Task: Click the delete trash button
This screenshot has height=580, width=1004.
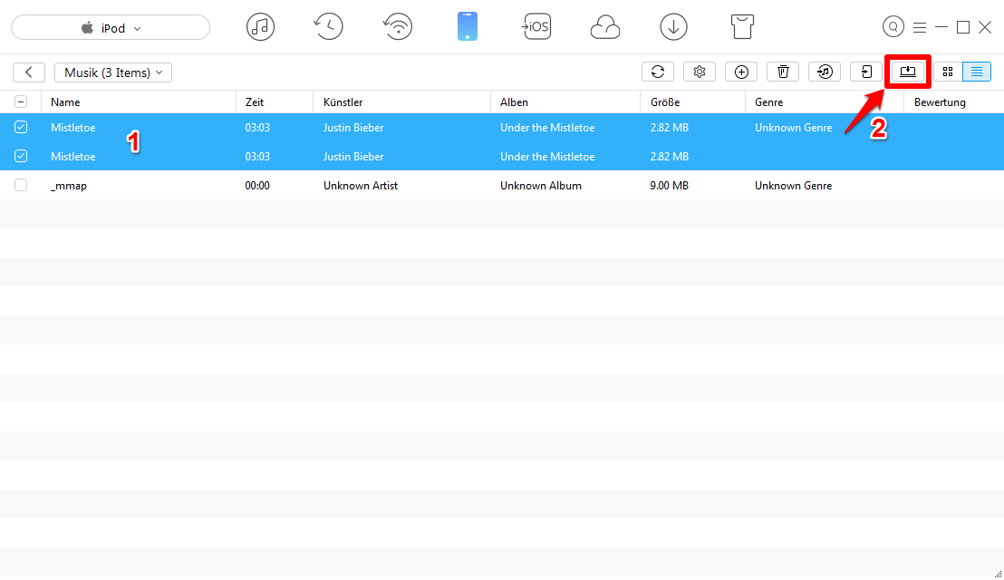Action: point(783,72)
